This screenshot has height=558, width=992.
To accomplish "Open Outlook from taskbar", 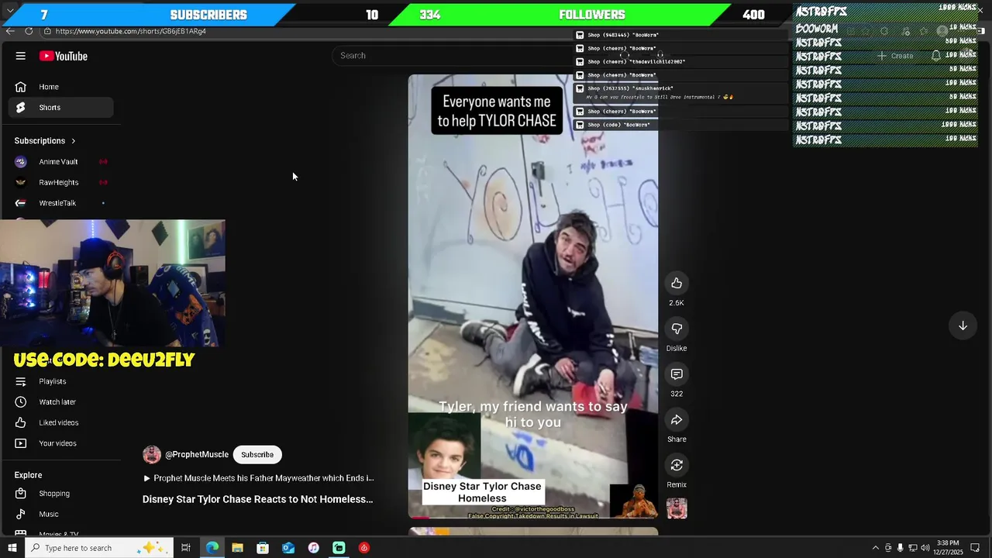I will point(288,548).
